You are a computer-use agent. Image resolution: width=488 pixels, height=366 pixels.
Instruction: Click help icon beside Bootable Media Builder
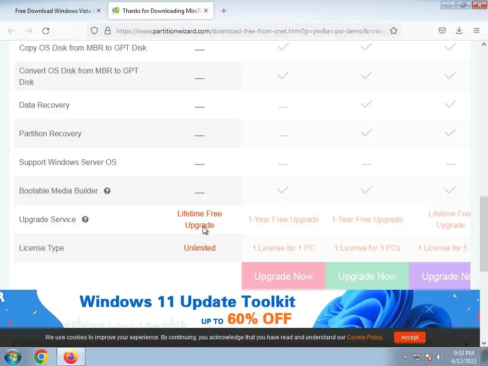(x=107, y=191)
